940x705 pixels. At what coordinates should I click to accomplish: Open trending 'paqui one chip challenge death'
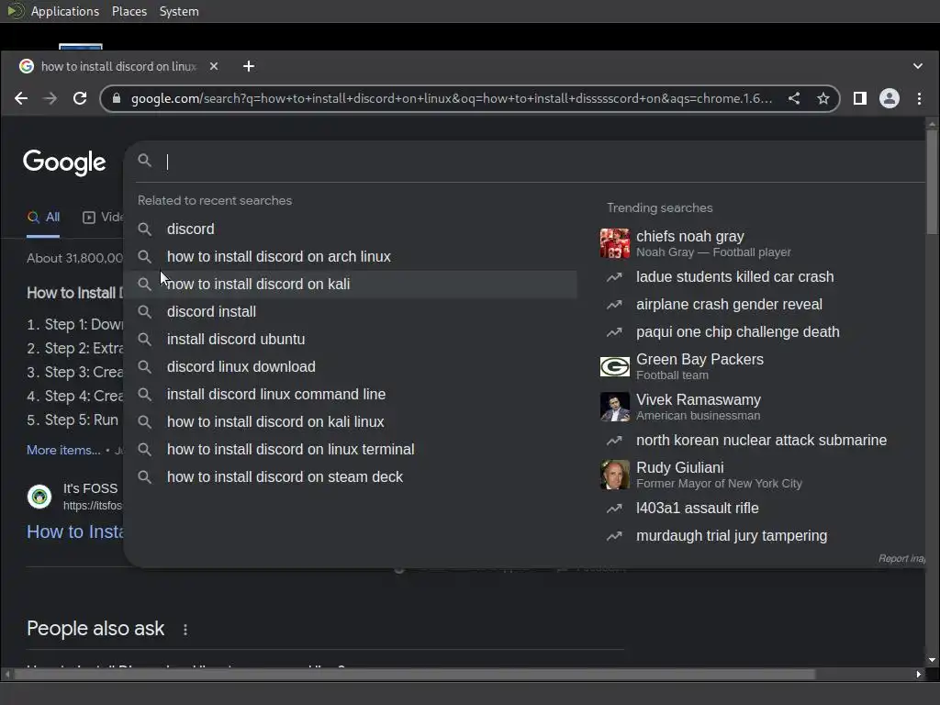coord(737,332)
